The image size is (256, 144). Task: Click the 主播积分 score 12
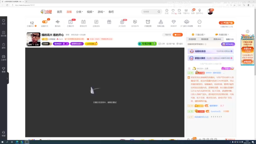tap(32, 24)
